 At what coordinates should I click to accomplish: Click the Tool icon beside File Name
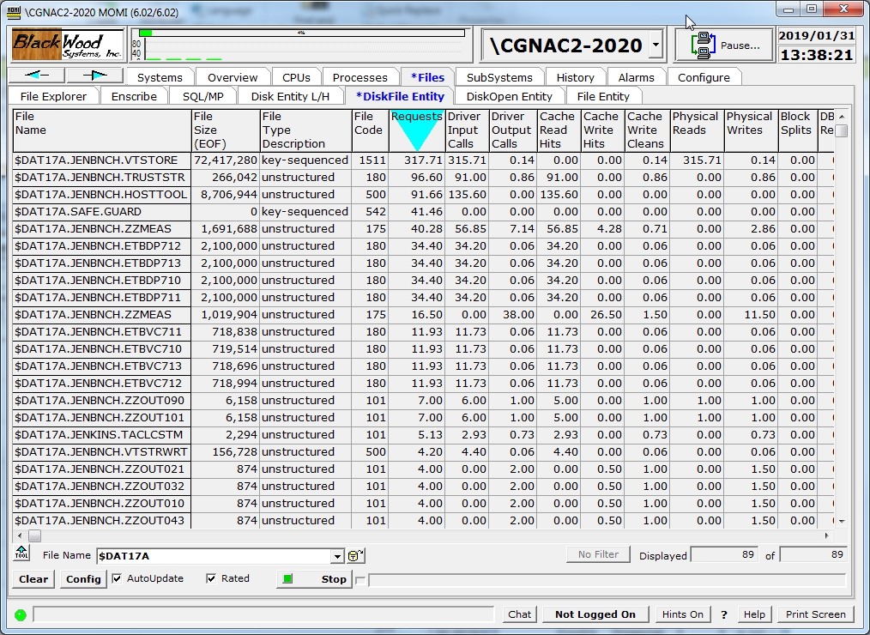click(22, 553)
